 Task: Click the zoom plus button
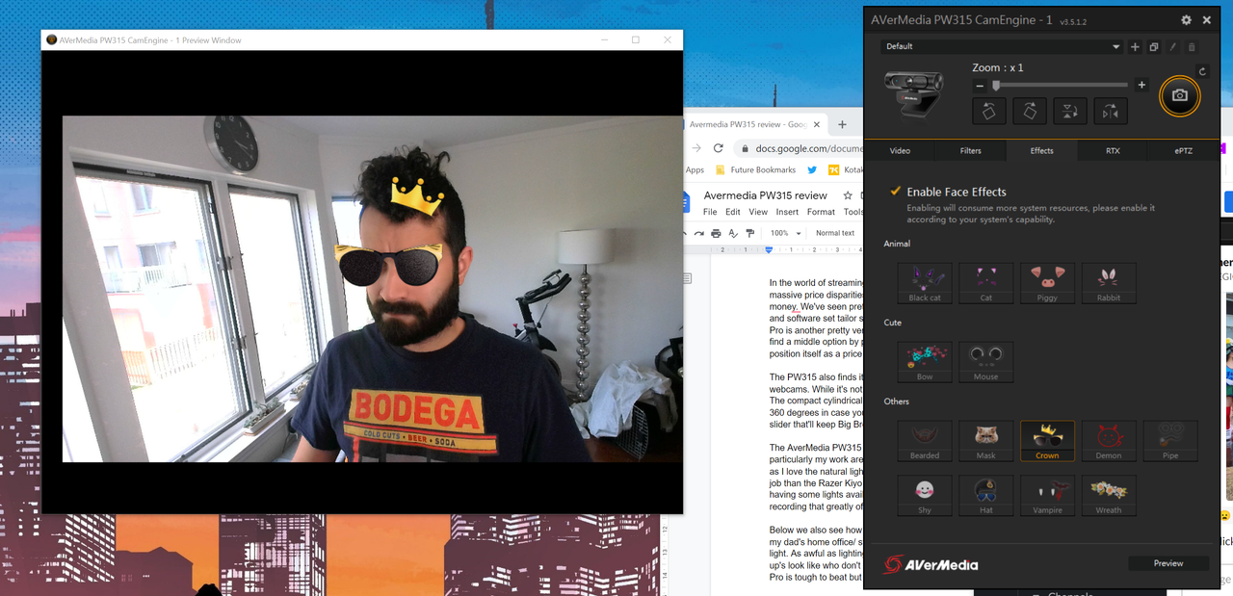[1141, 86]
